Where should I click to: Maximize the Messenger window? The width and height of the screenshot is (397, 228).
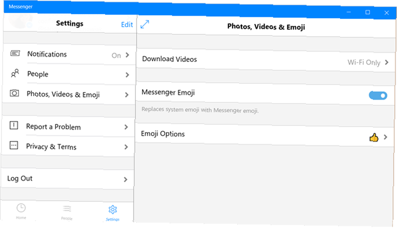tap(368, 12)
